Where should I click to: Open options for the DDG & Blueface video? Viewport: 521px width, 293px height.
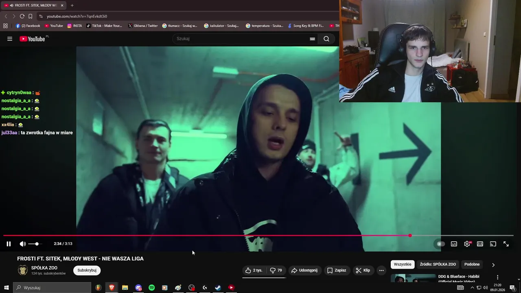pos(497,277)
